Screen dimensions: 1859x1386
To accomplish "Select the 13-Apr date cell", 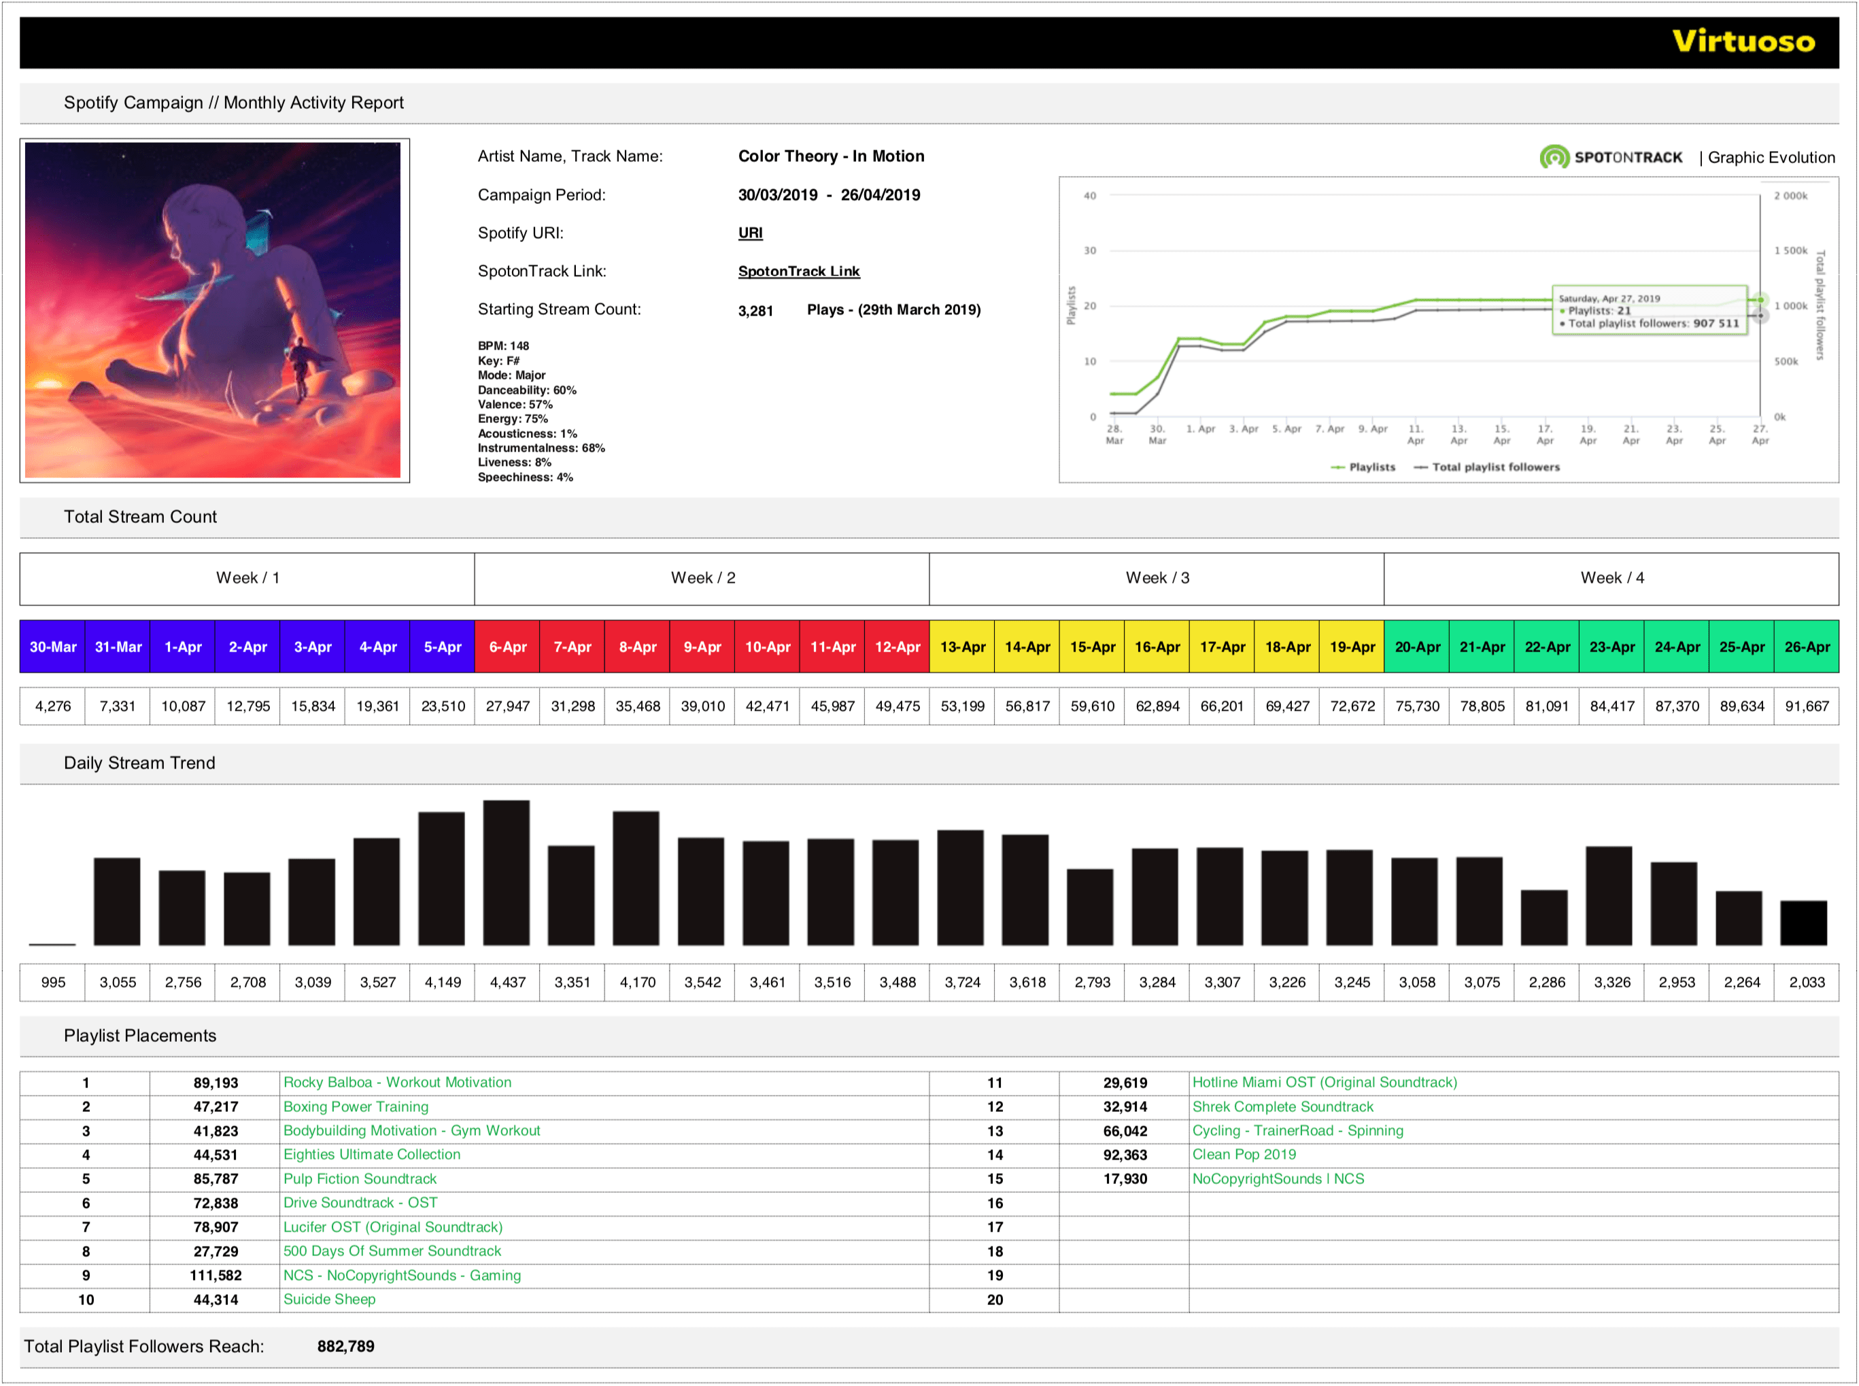I will click(x=962, y=647).
